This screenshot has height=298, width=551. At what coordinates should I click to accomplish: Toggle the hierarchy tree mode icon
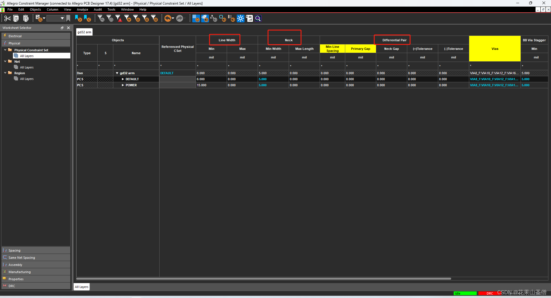[214, 19]
